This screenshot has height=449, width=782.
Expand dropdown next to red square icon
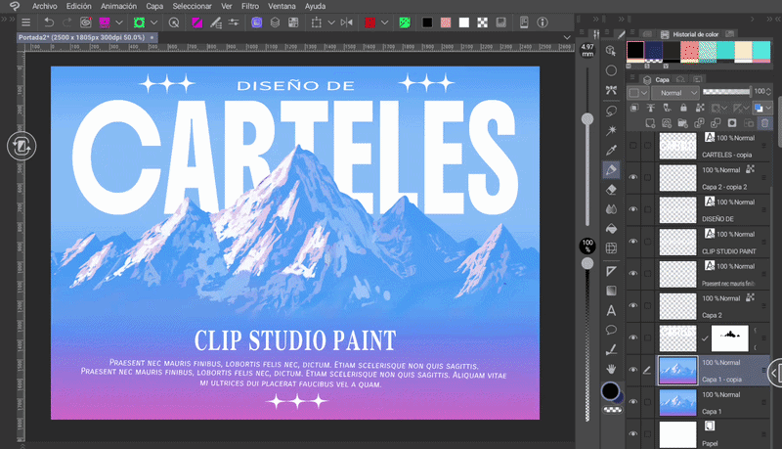(x=384, y=22)
